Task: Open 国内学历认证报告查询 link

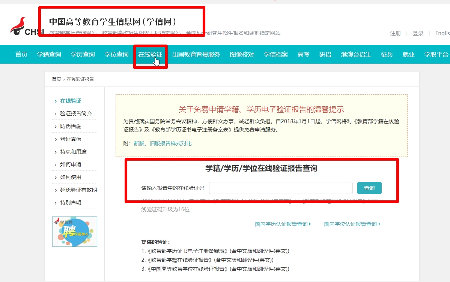Action: 283,224
